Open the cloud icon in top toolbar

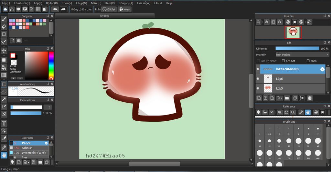click(x=5, y=9)
